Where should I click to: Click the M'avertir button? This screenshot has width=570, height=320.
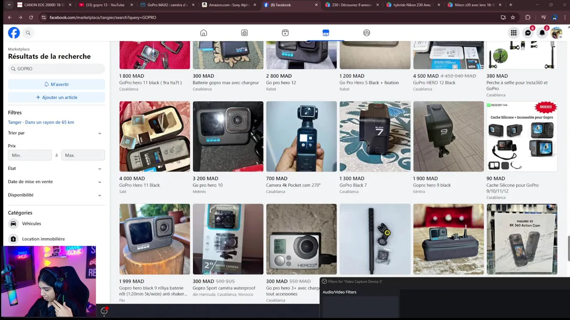(57, 84)
